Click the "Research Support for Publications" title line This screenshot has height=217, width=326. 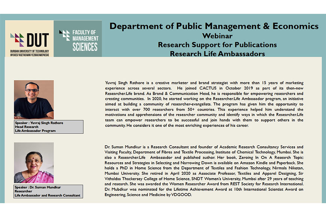(x=217, y=45)
